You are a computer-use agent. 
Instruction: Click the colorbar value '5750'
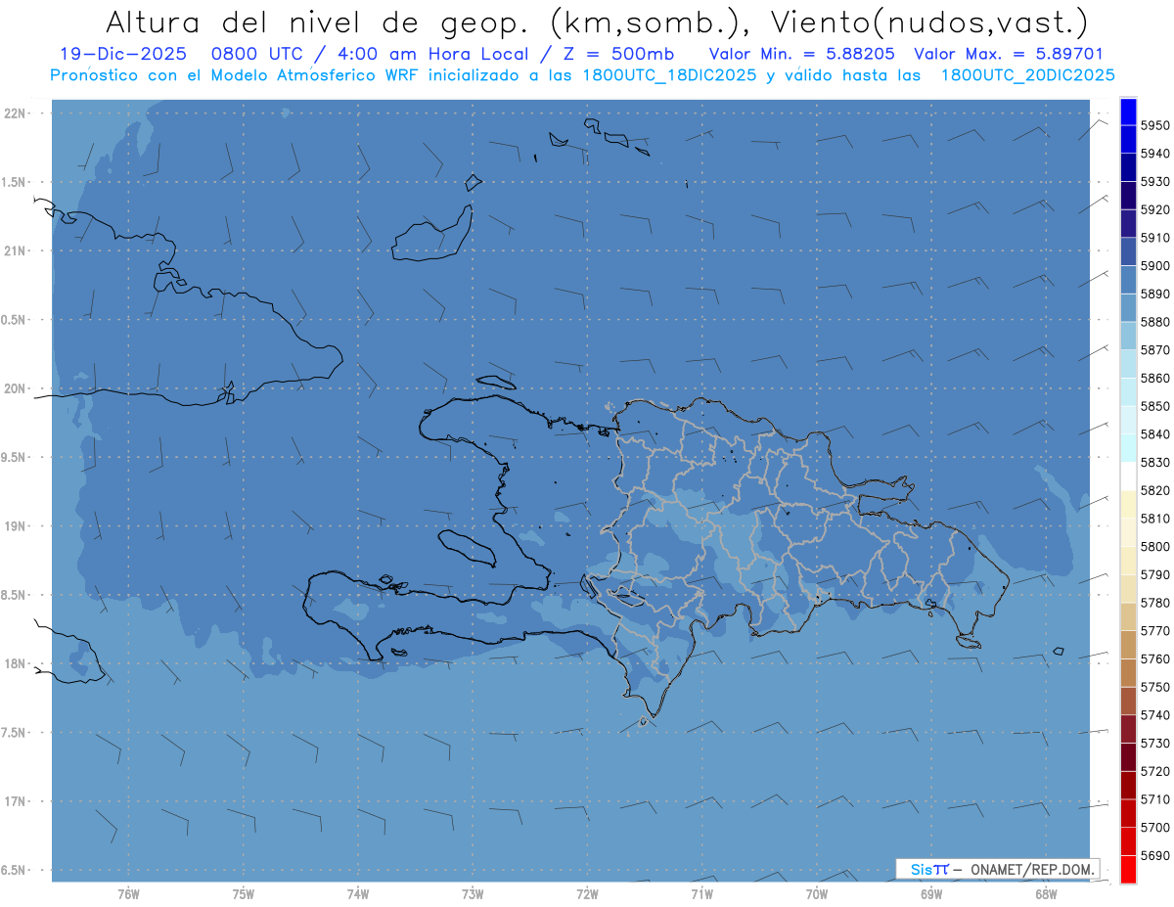pyautogui.click(x=1154, y=687)
